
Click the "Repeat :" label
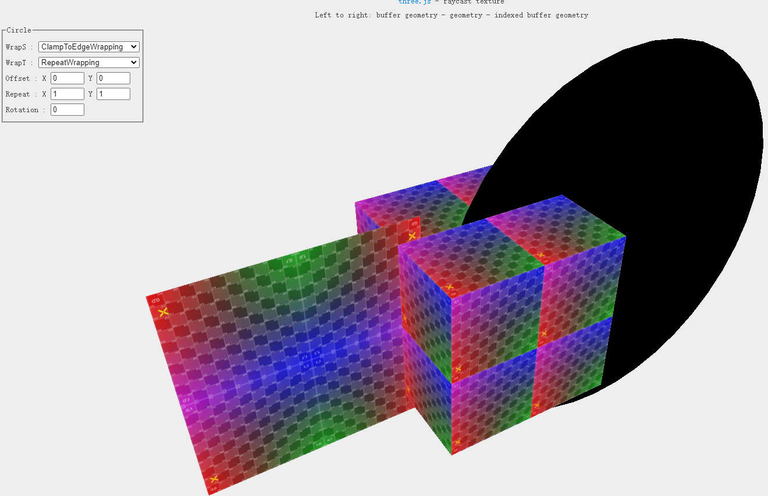(x=22, y=94)
